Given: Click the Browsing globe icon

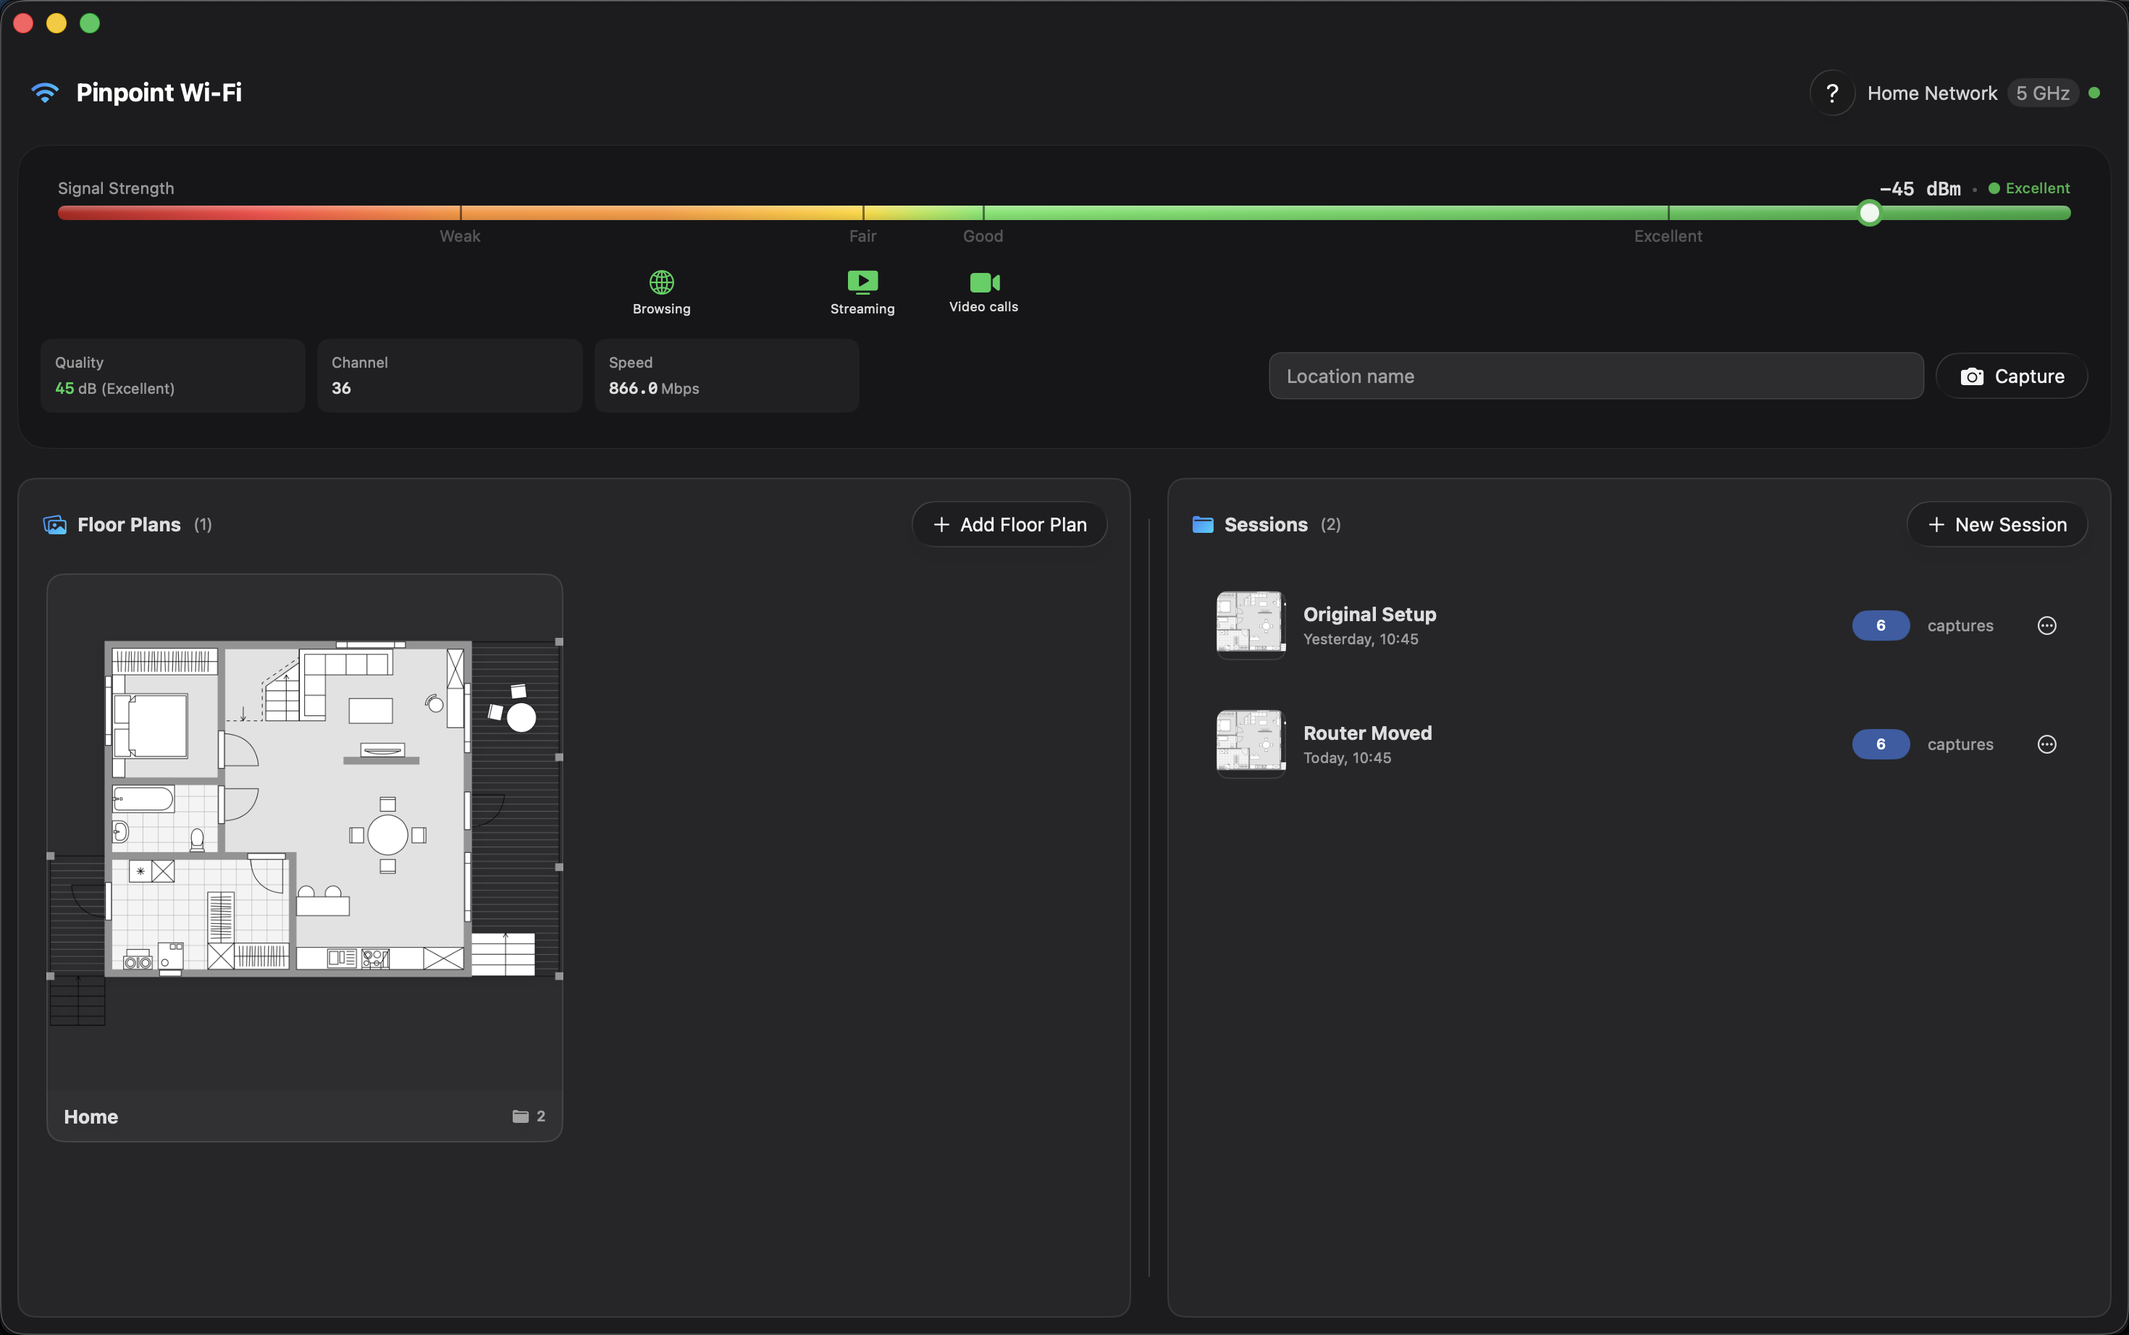Looking at the screenshot, I should click(x=661, y=282).
